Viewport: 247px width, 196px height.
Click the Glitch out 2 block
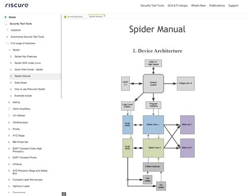tap(187, 148)
